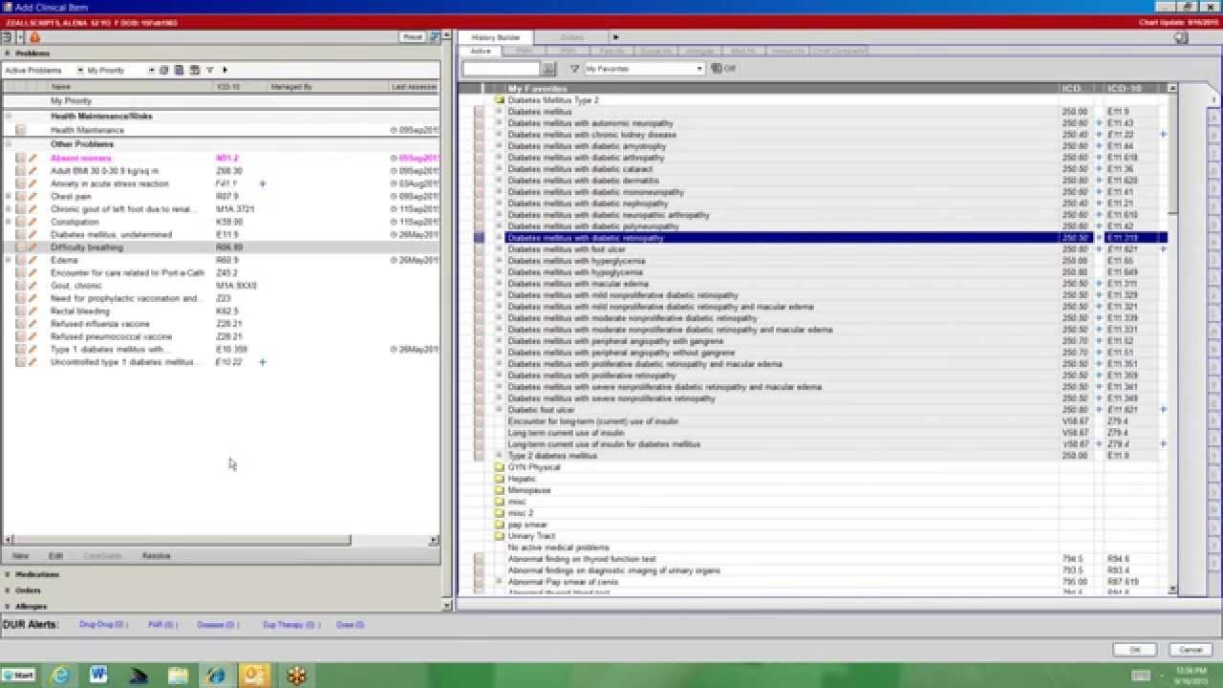1223x688 pixels.
Task: Launch Internet Explorer from taskbar
Action: (x=60, y=676)
